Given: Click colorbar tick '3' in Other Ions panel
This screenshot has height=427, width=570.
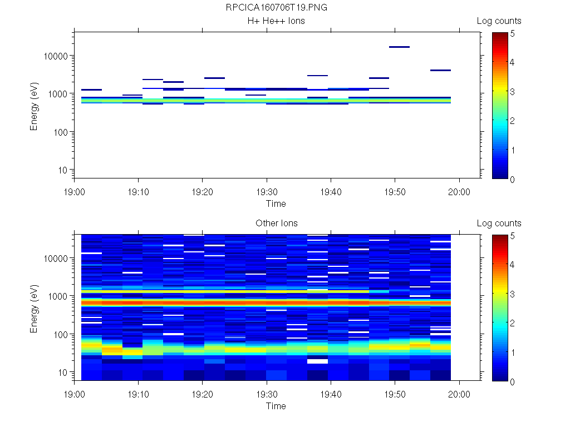Looking at the screenshot, I should [512, 294].
